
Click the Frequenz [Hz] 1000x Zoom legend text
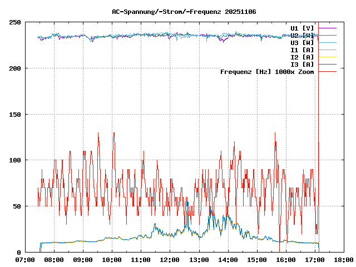click(267, 72)
